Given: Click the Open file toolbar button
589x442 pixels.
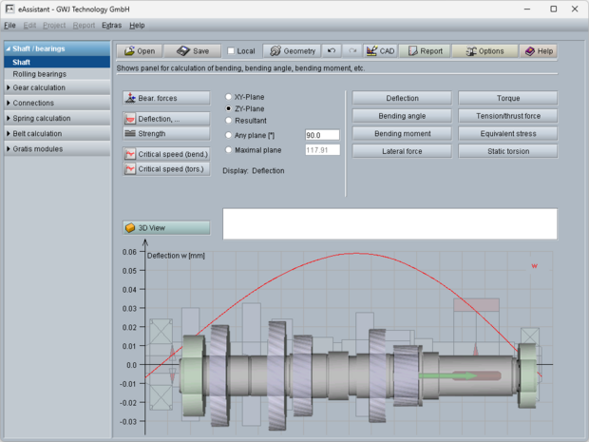Looking at the screenshot, I should tap(139, 51).
